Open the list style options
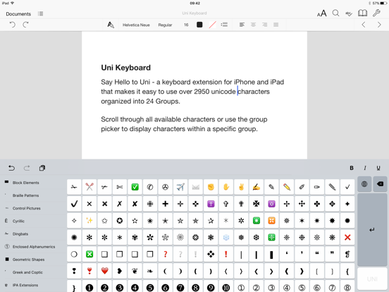389x292 pixels. (224, 25)
